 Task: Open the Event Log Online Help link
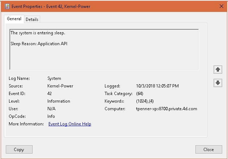coord(70,124)
